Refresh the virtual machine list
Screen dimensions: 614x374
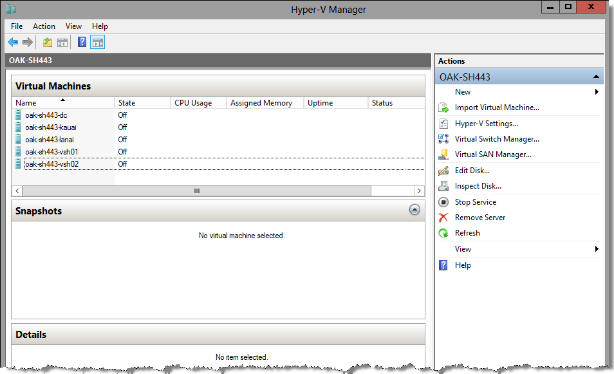click(x=469, y=232)
